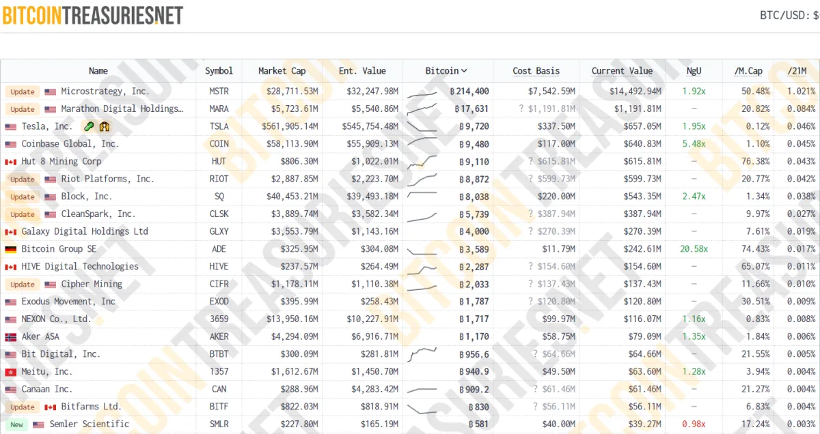Click the US flag beside Semler Scientific
This screenshot has height=434, width=820.
coord(38,424)
